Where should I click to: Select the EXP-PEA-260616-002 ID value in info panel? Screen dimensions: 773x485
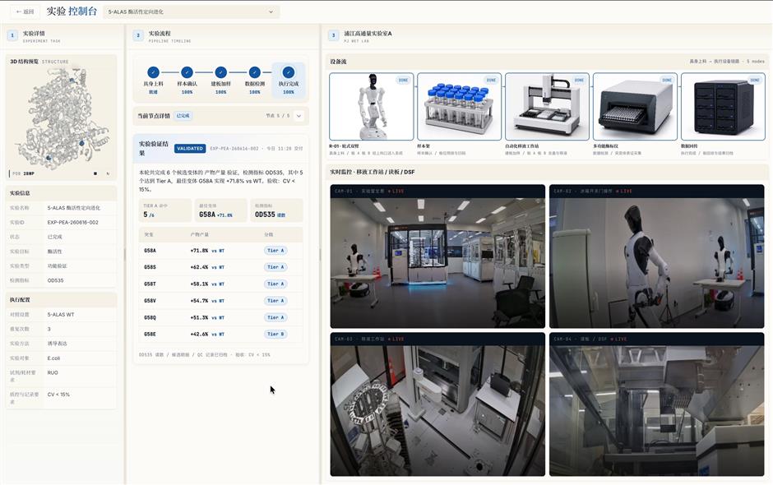72,222
